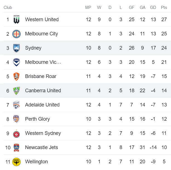Click the MP column header
This screenshot has height=170, width=171.
tap(88, 8)
